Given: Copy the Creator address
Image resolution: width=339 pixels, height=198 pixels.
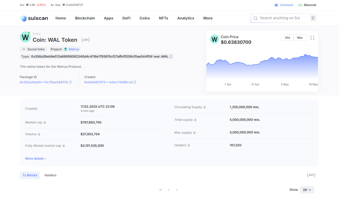Looking at the screenshot, I should 135,82.
